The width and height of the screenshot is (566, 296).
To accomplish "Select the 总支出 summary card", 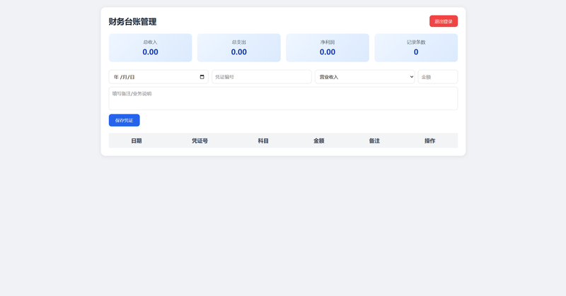I will [x=239, y=47].
